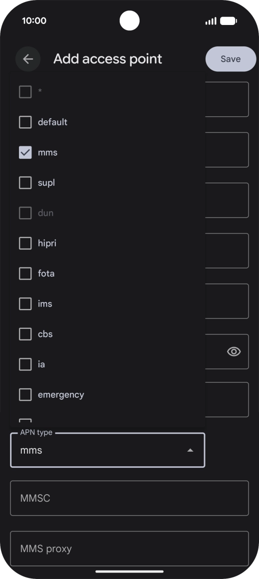Collapse the APN type dropdown arrow
259x579 pixels.
tap(190, 450)
